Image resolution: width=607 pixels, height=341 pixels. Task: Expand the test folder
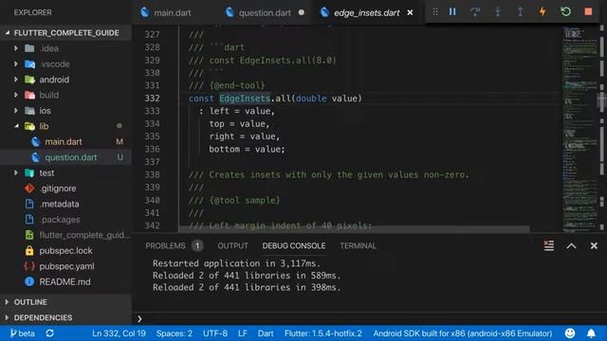pos(16,172)
